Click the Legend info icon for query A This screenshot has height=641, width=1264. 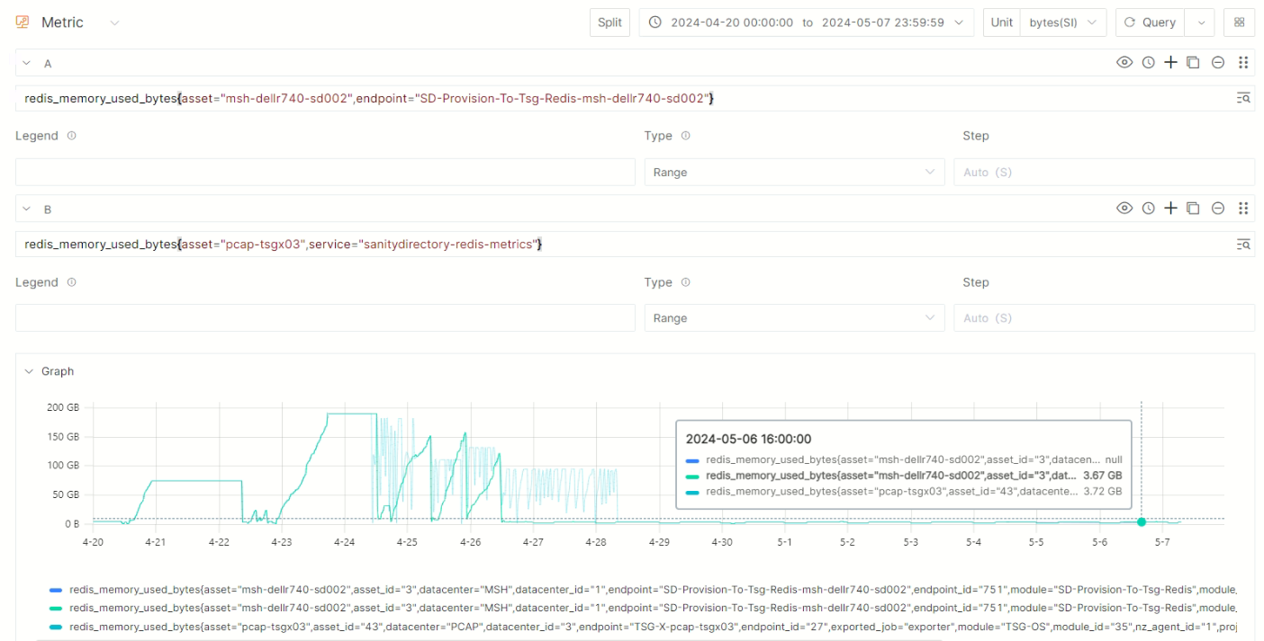(x=72, y=136)
